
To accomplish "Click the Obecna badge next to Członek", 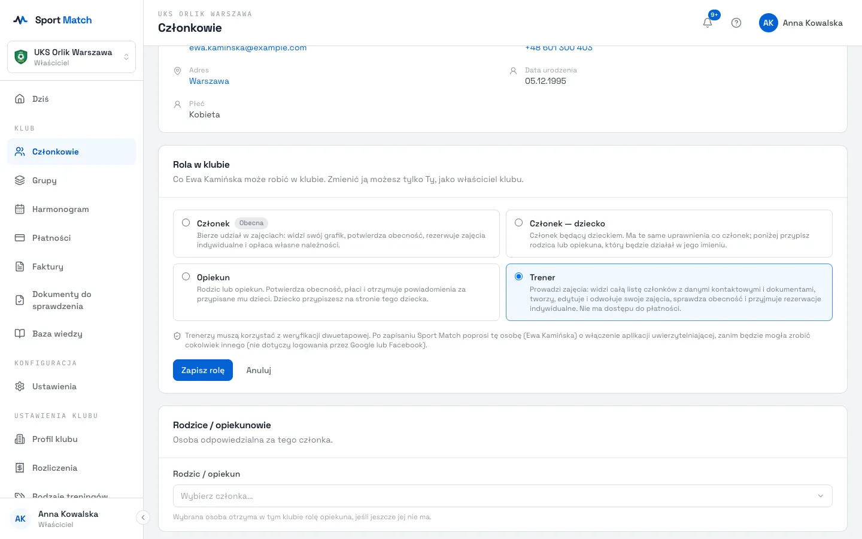I will pyautogui.click(x=251, y=223).
